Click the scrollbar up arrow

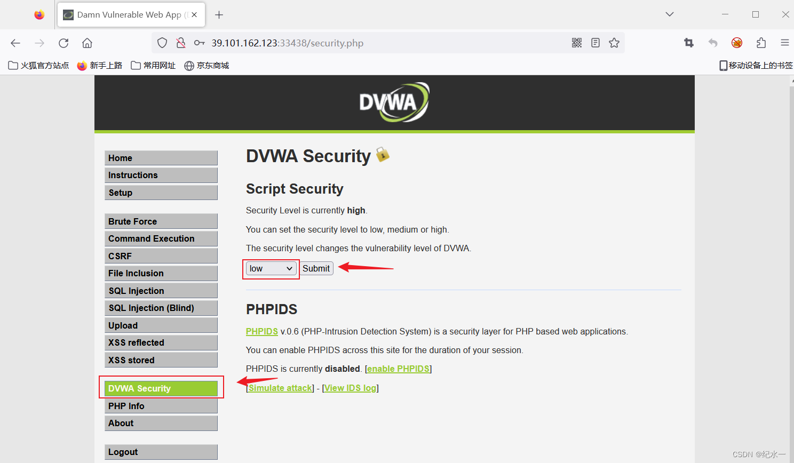(792, 80)
